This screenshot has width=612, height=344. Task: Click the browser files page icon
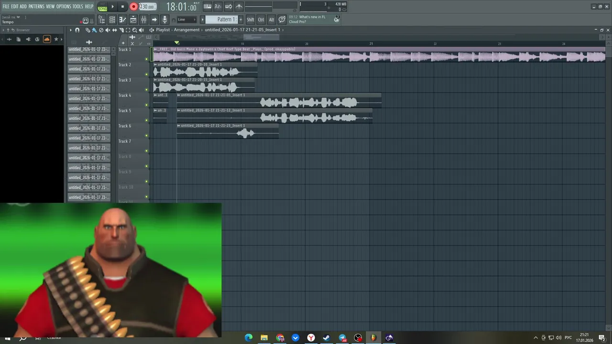pos(19,39)
